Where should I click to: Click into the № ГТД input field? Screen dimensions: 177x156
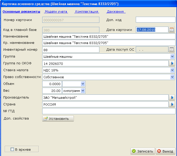109,111
